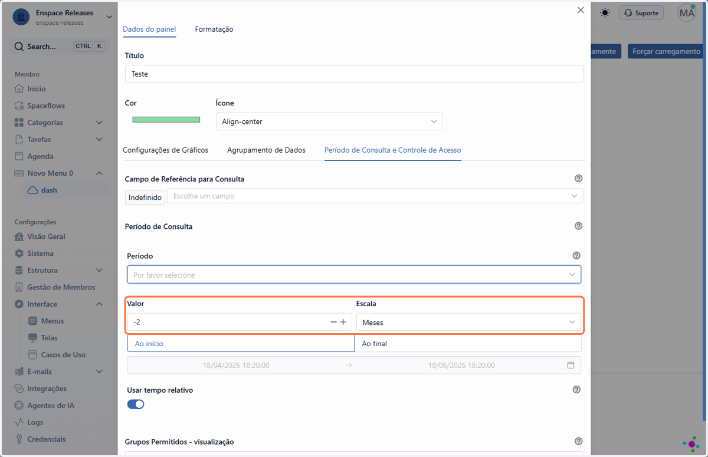Open help icon beside Período
Viewport: 708px width, 457px height.
coord(576,256)
